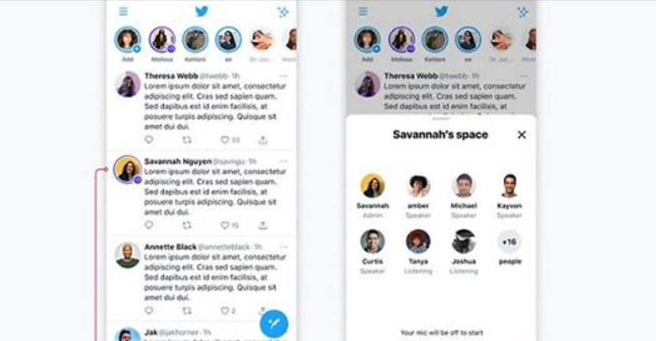Retweet Savannah Nguyen's tweet
This screenshot has width=656, height=341.
pos(187,225)
